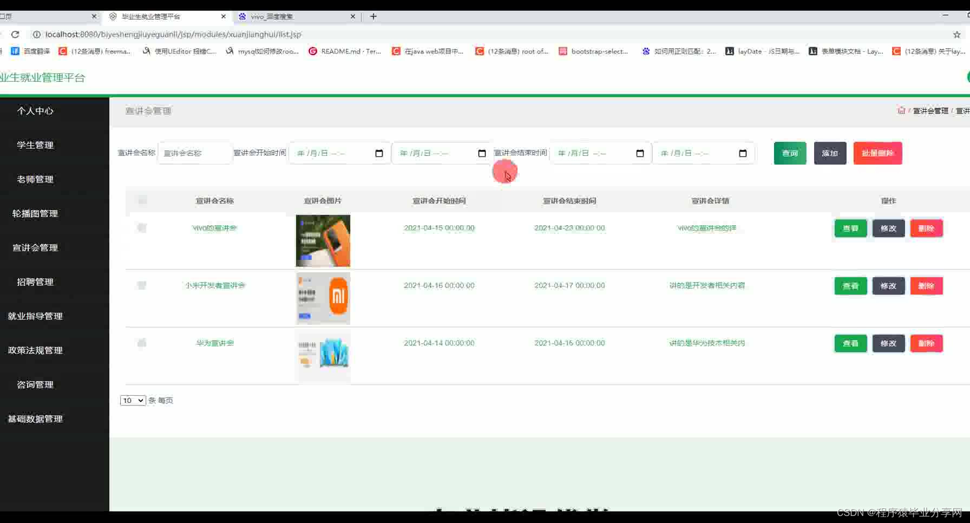Click 删除 for 华为宣讲会
This screenshot has height=523, width=970.
[926, 343]
